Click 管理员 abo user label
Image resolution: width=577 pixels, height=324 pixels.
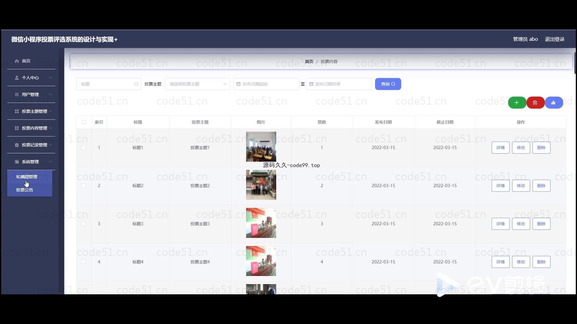pos(525,39)
